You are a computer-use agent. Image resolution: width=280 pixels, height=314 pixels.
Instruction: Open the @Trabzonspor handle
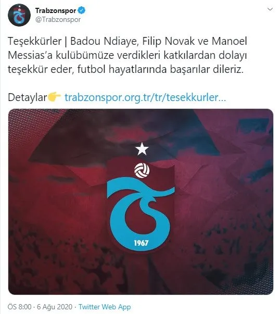(x=58, y=20)
